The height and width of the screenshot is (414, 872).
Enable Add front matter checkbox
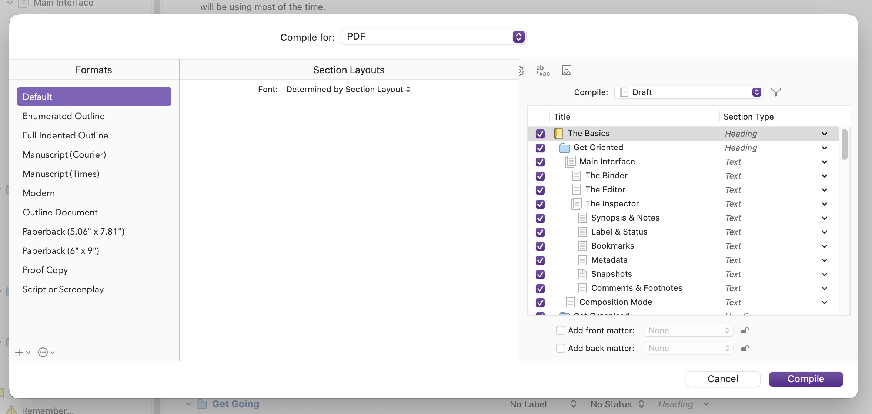click(560, 330)
